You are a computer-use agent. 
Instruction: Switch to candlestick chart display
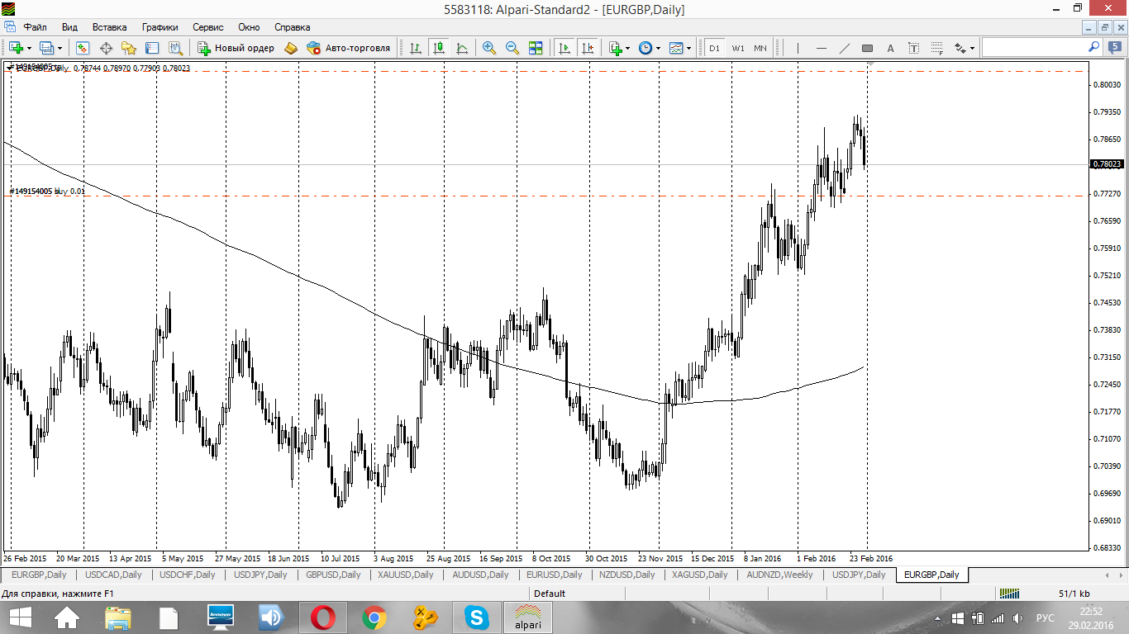click(439, 48)
